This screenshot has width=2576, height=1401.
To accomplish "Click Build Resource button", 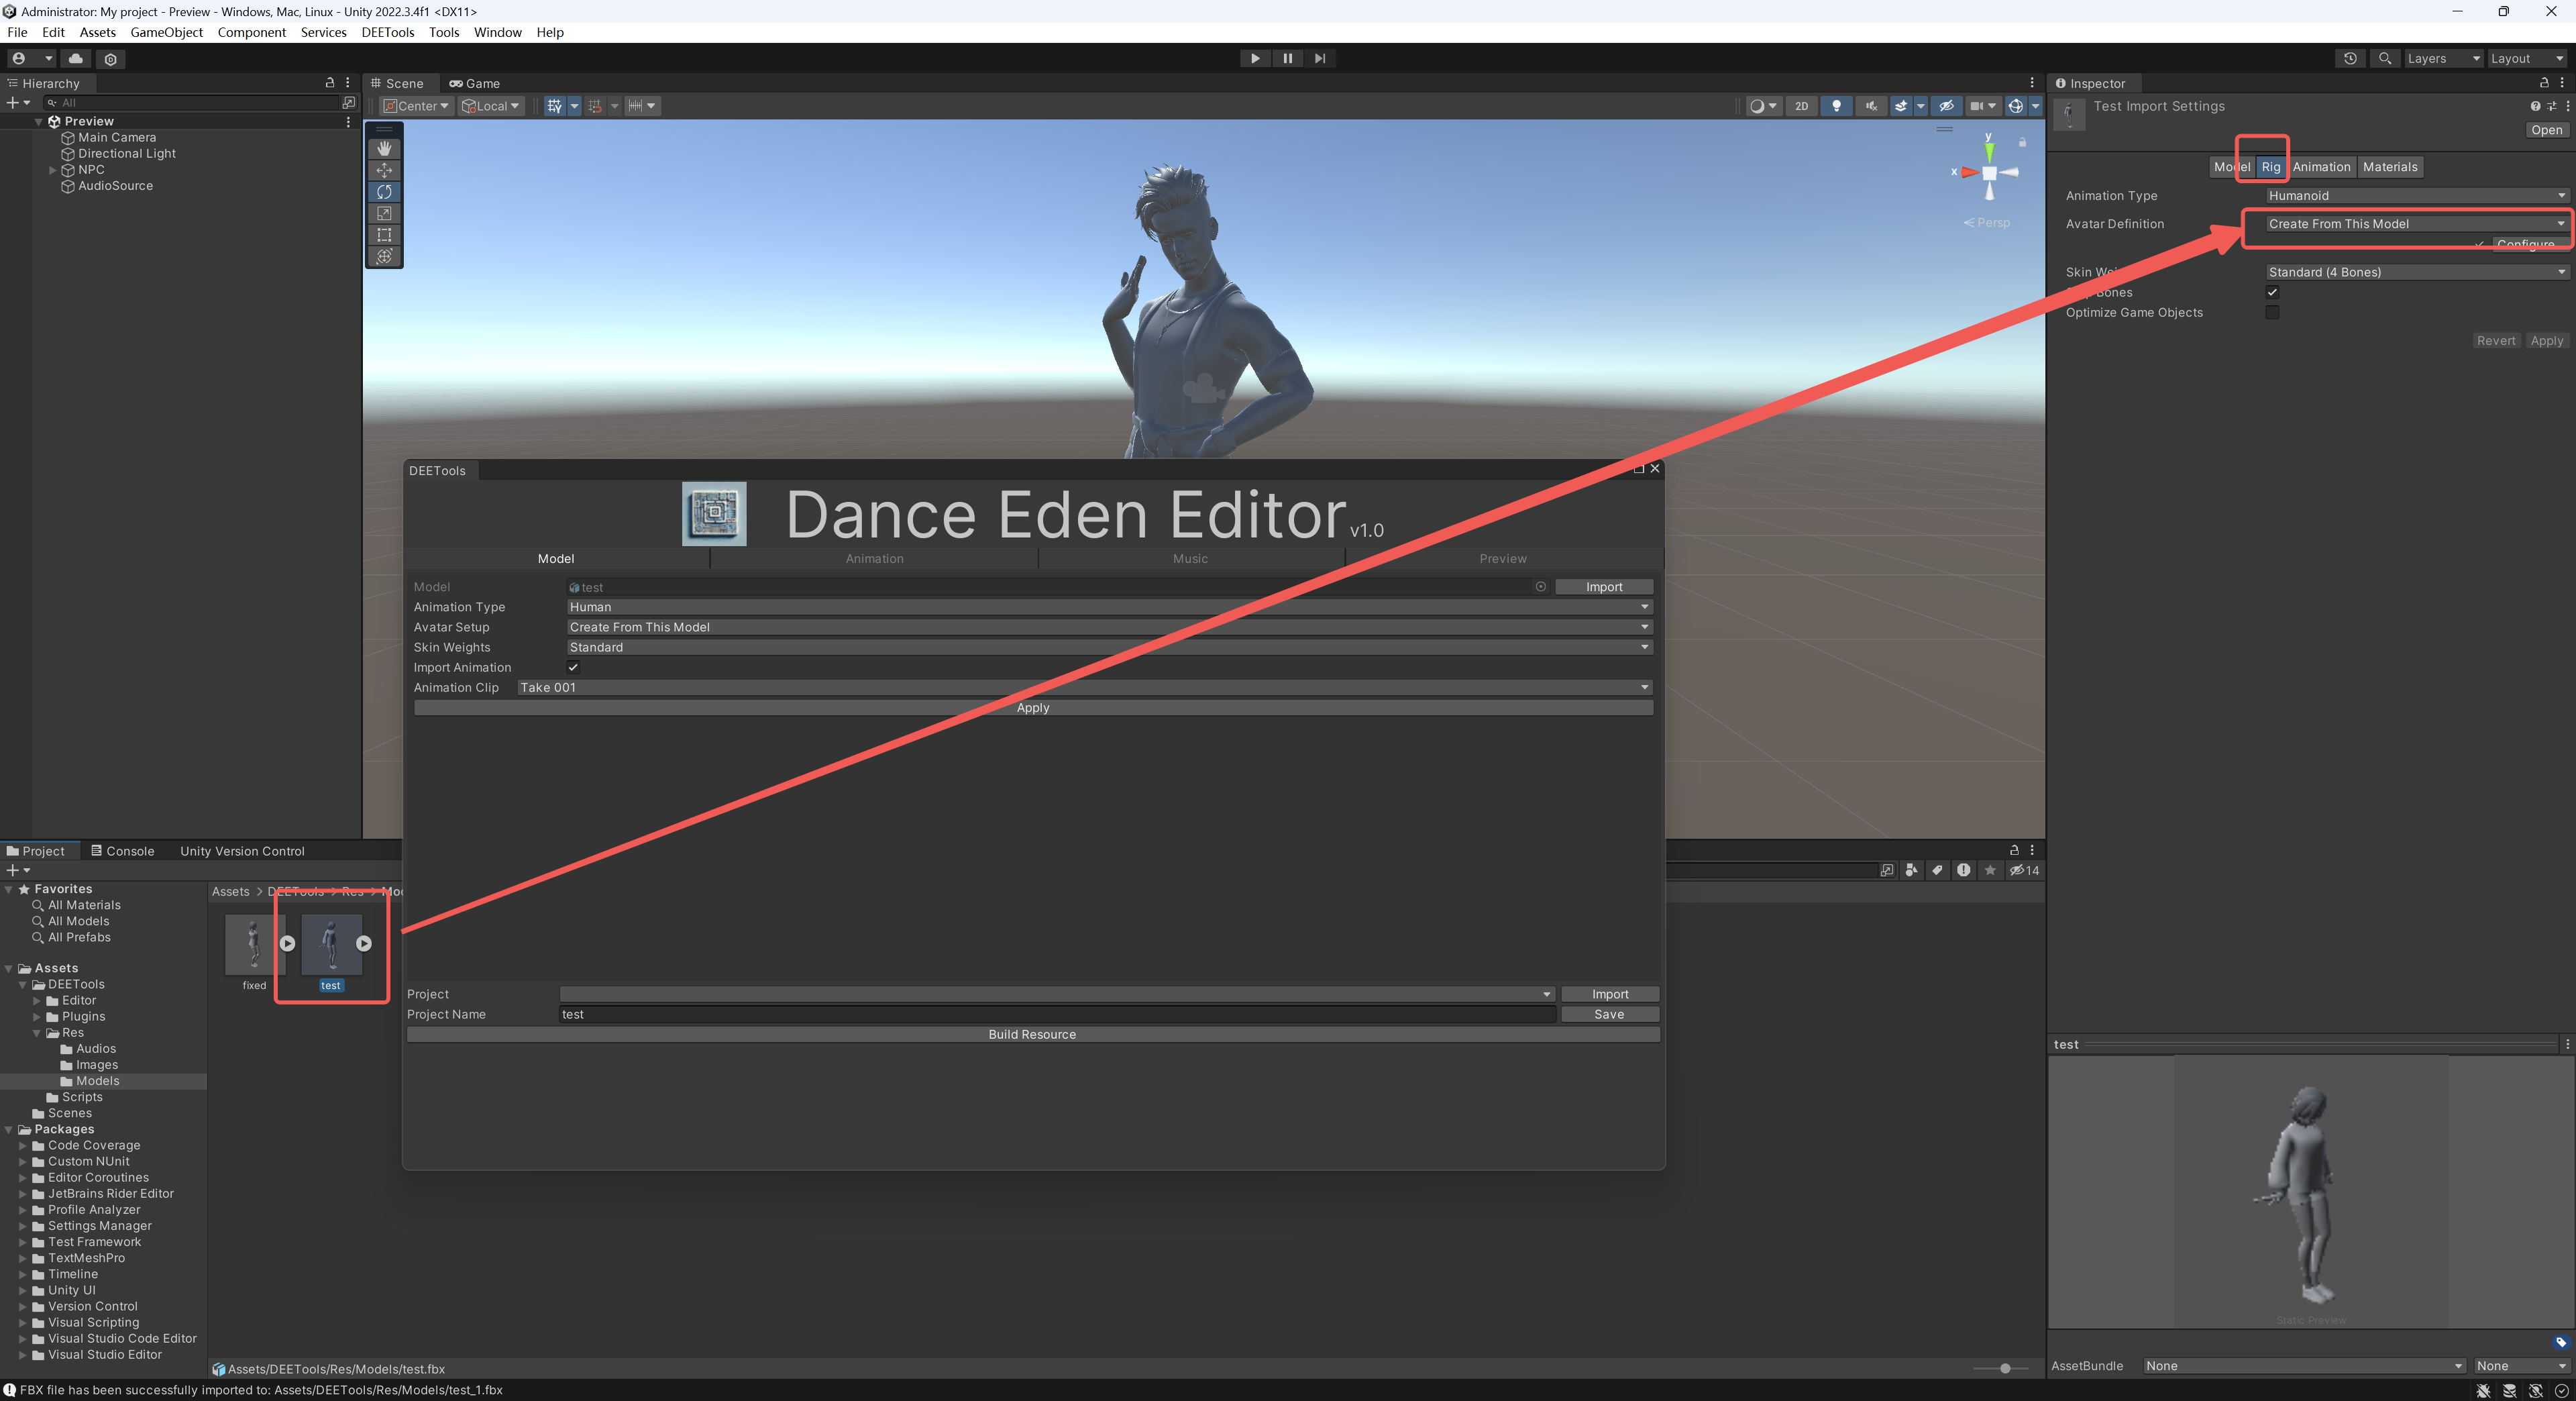I will tap(1033, 1035).
